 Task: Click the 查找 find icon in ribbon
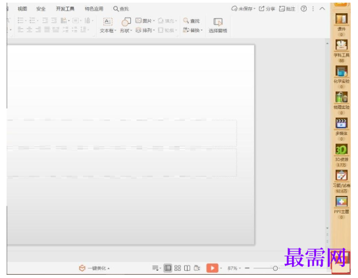[186, 21]
